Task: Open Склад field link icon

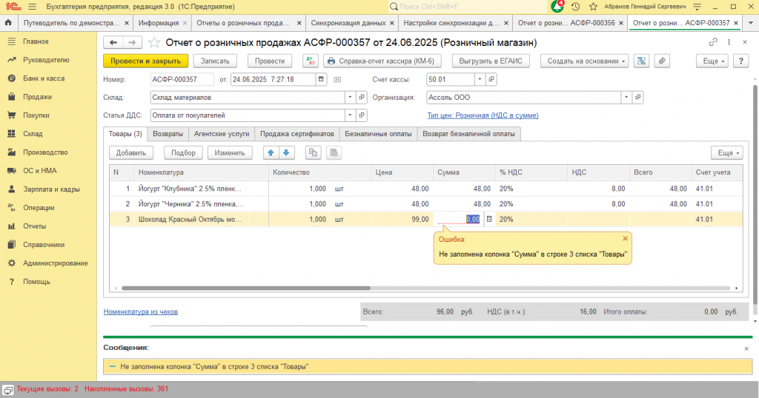Action: (x=362, y=98)
